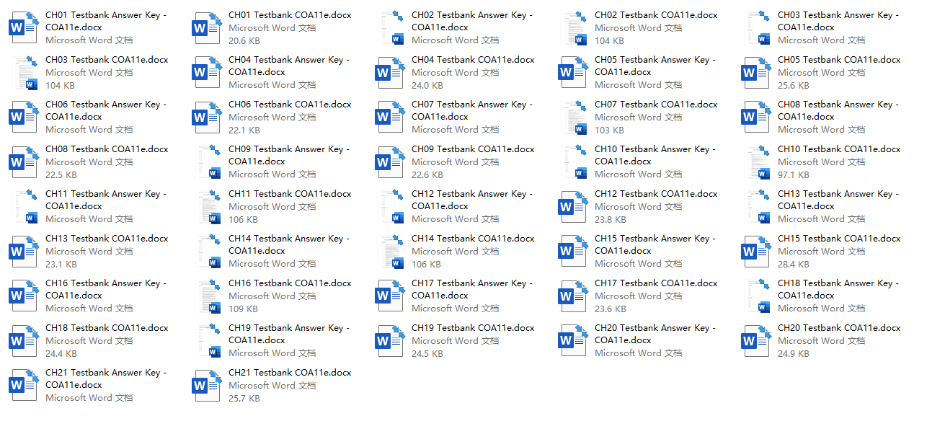Click the Word icon of CH06 Testbank Answer Key
The image size is (945, 434).
[x=23, y=117]
